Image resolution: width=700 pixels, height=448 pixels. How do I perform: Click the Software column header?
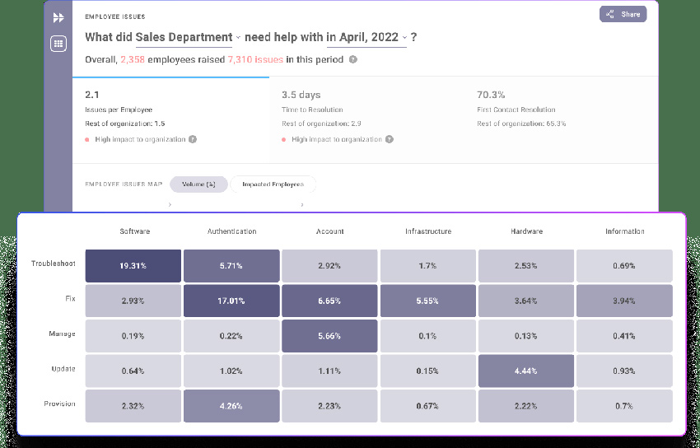pyautogui.click(x=135, y=231)
